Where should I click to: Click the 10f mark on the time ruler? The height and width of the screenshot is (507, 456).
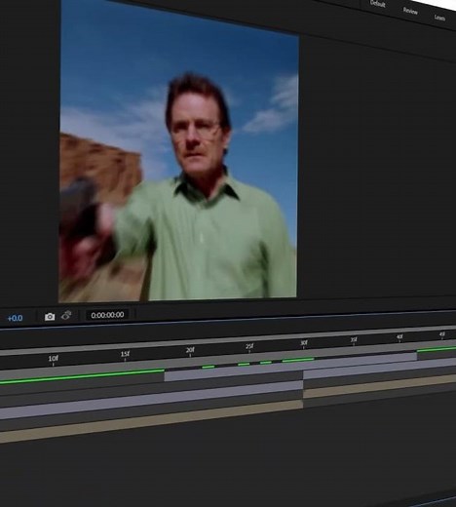coord(53,359)
